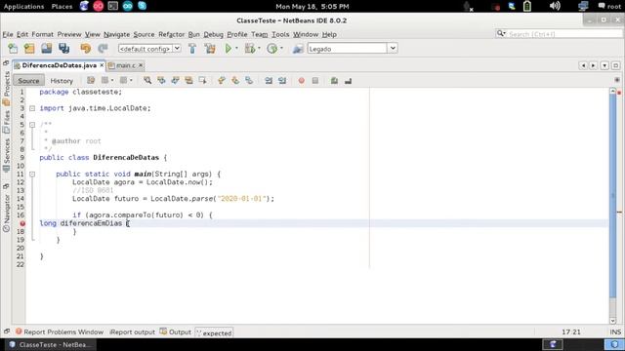Open the Applications menu in the top panel
625x351 pixels.
coord(23,7)
